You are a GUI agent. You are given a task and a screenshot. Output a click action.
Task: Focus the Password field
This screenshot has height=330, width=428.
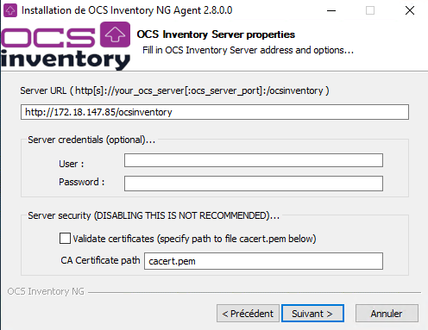254,184
